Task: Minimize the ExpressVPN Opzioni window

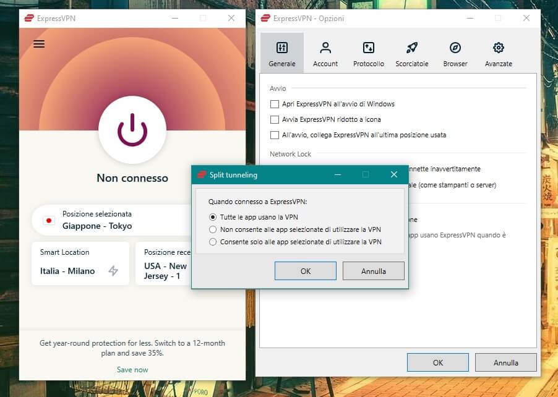Action: point(470,18)
